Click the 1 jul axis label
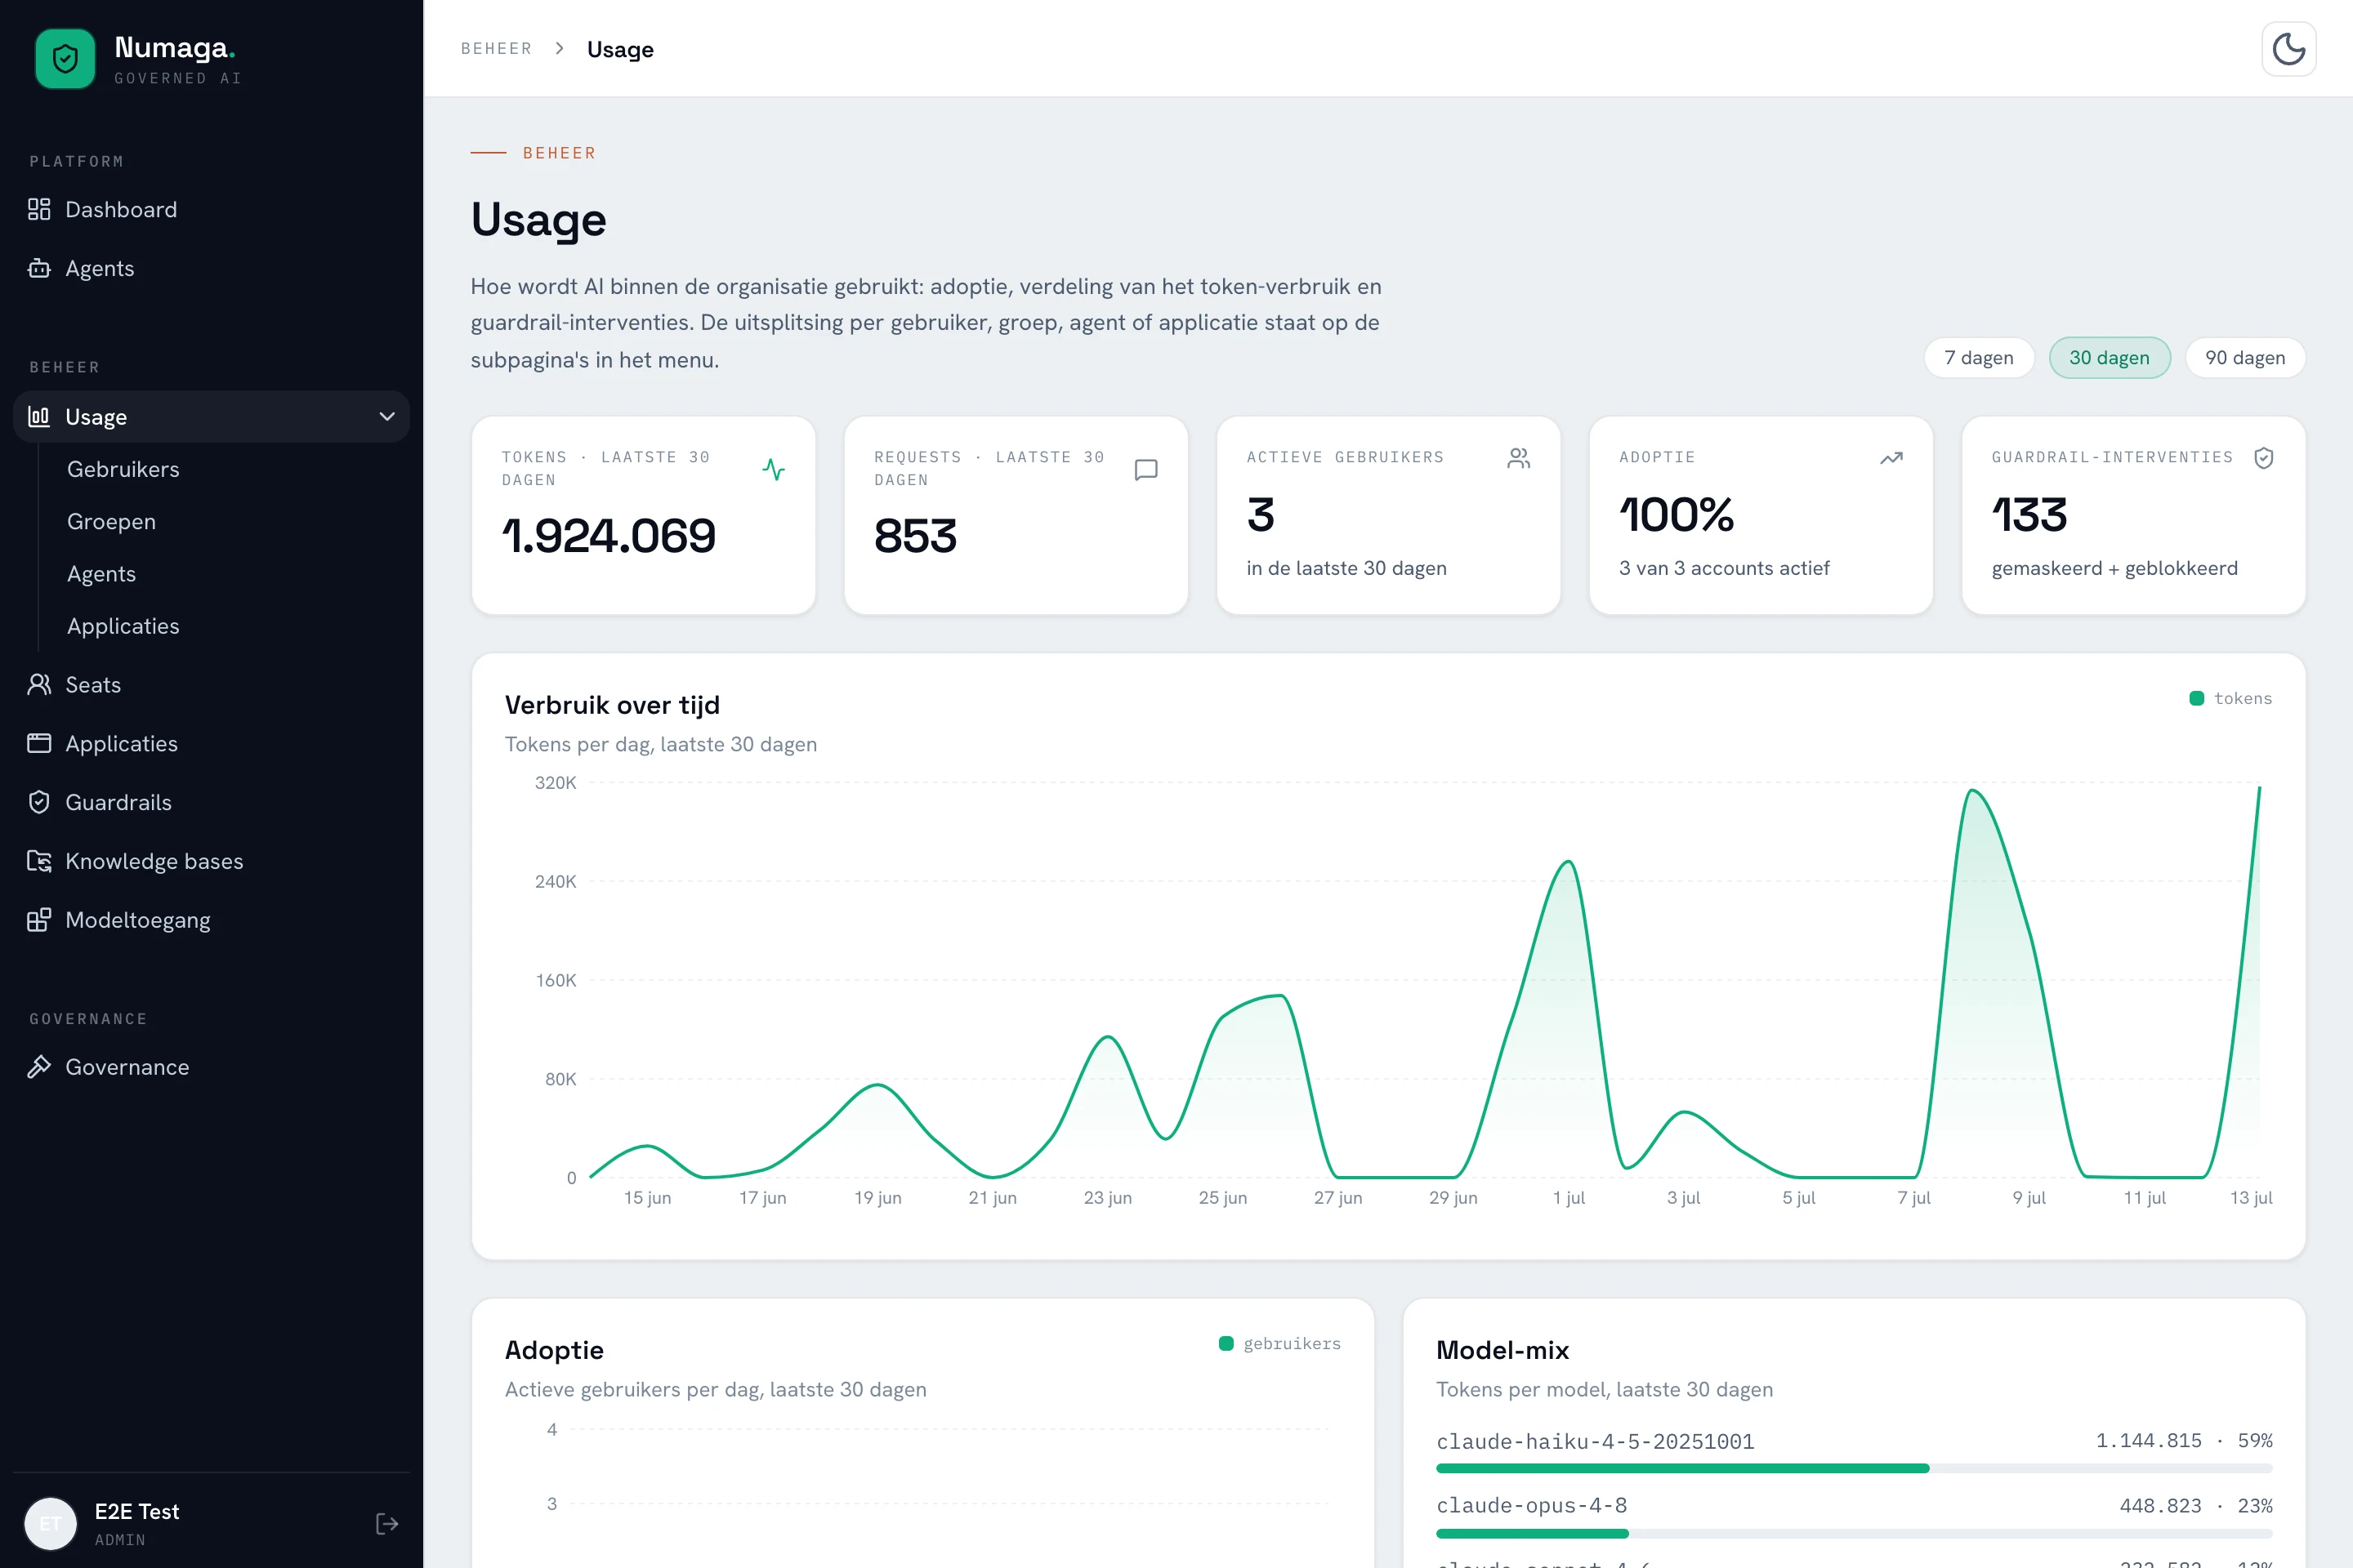2353x1568 pixels. click(1569, 1197)
